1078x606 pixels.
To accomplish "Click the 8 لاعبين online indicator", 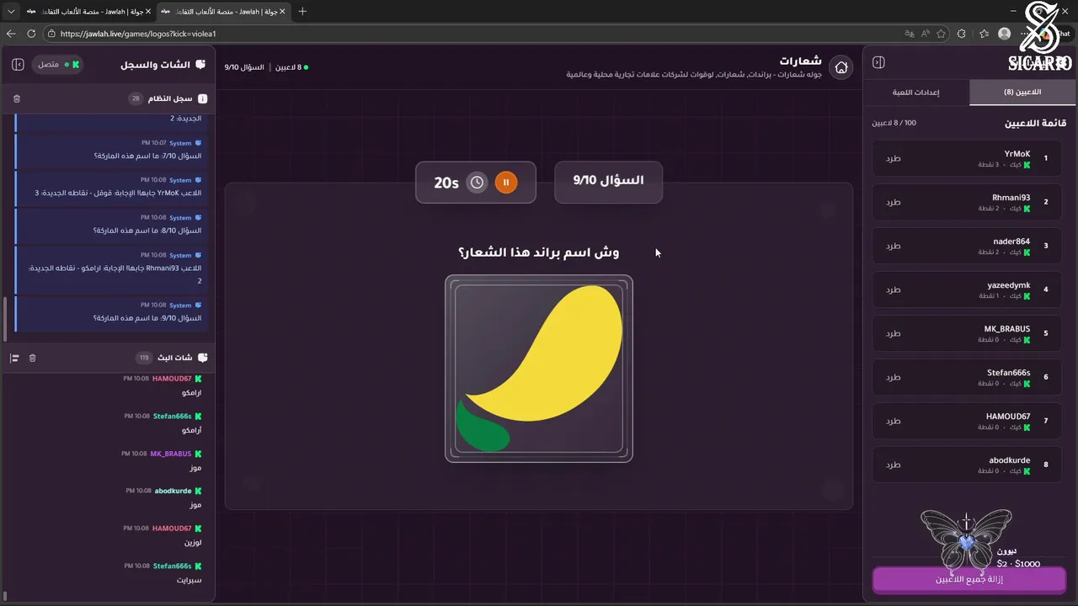I will click(291, 67).
